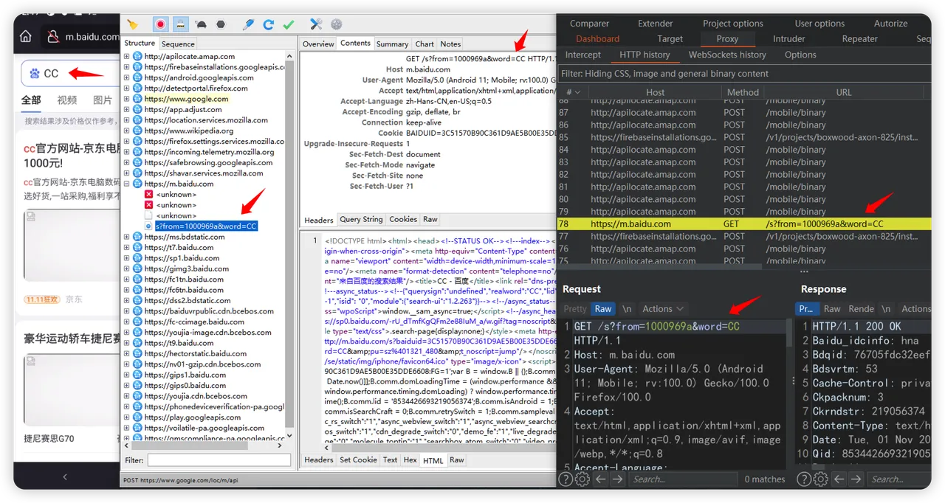This screenshot has width=945, height=503.
Task: Open the wrench and screwdriver Tools icon
Action: [x=316, y=24]
